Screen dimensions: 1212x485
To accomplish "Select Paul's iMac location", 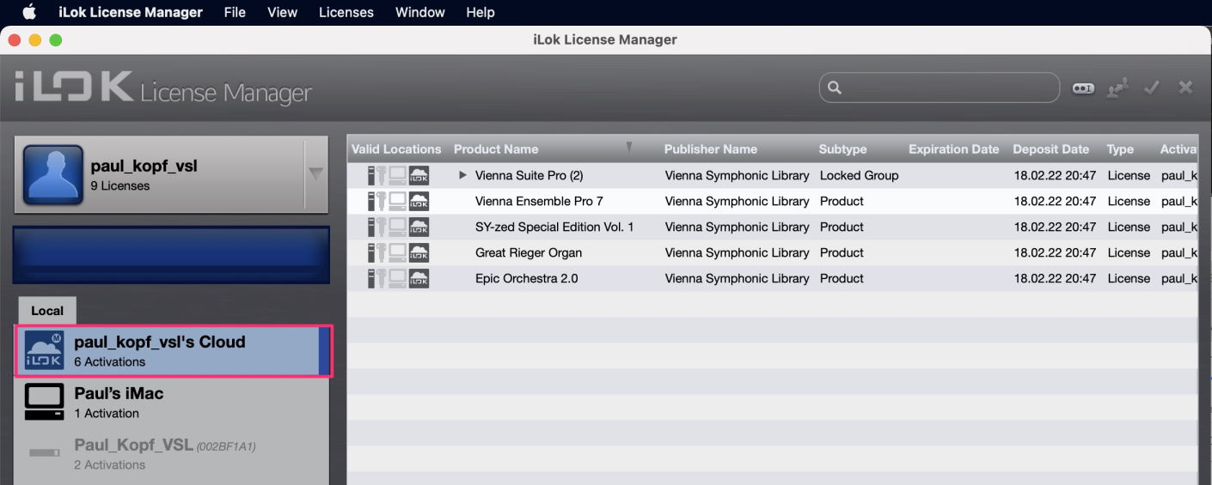I will coord(171,402).
